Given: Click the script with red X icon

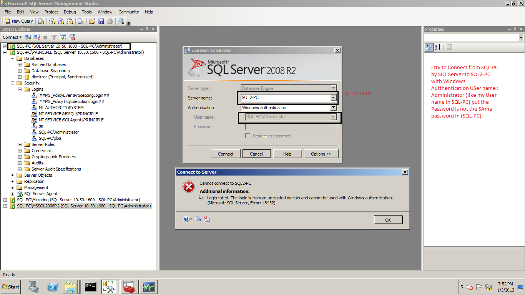Looking at the screenshot, I should tap(72, 37).
